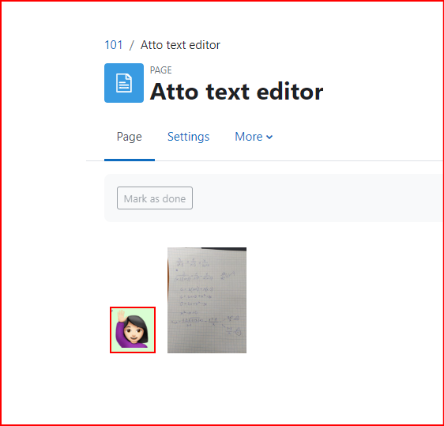Open the handwritten math notes photo

click(207, 300)
